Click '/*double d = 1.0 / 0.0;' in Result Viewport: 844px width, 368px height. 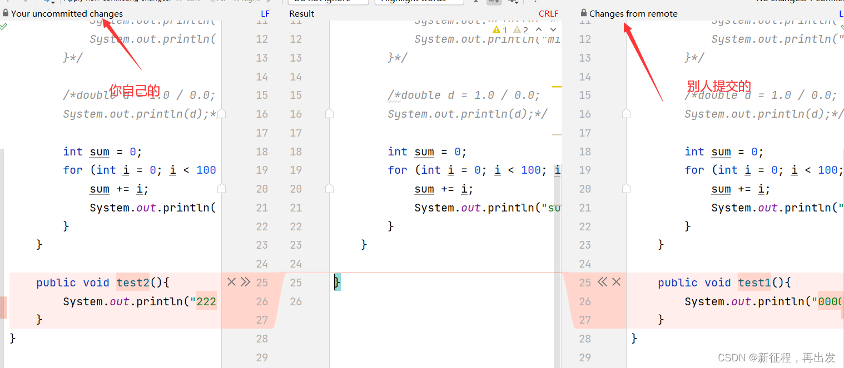point(464,95)
